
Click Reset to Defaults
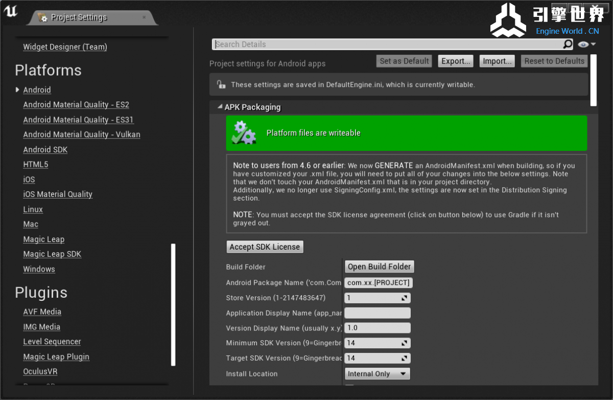(x=554, y=61)
